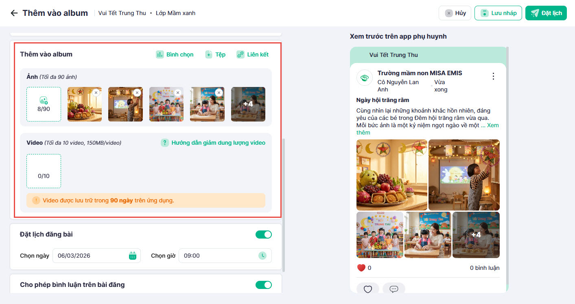
Task: Click the comment bubble button in preview
Action: [394, 289]
